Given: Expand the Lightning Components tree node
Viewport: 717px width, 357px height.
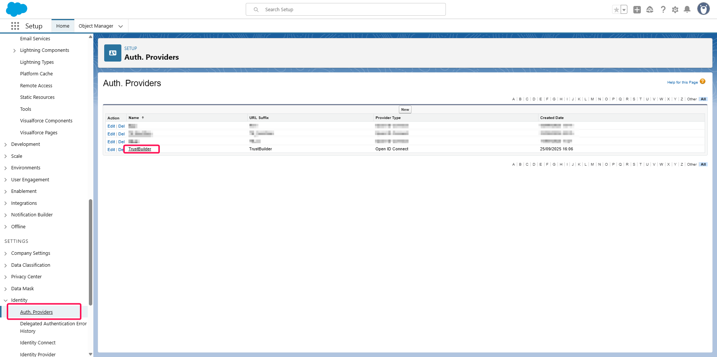Looking at the screenshot, I should click(x=15, y=51).
